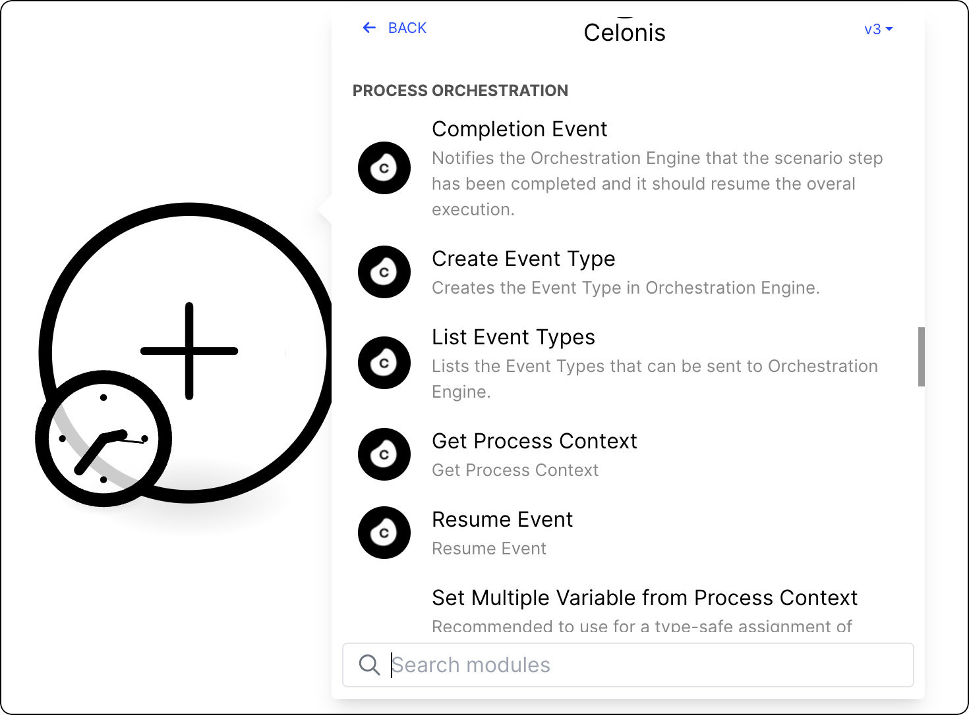Click the Celonis icon beside Resume Event
Viewport: 969px width, 715px height.
(384, 533)
